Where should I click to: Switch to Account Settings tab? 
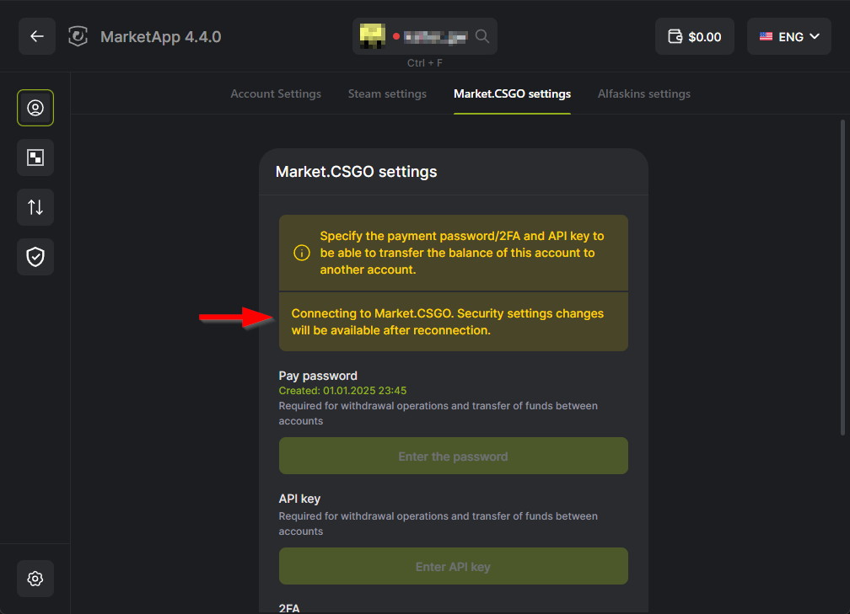pos(276,93)
